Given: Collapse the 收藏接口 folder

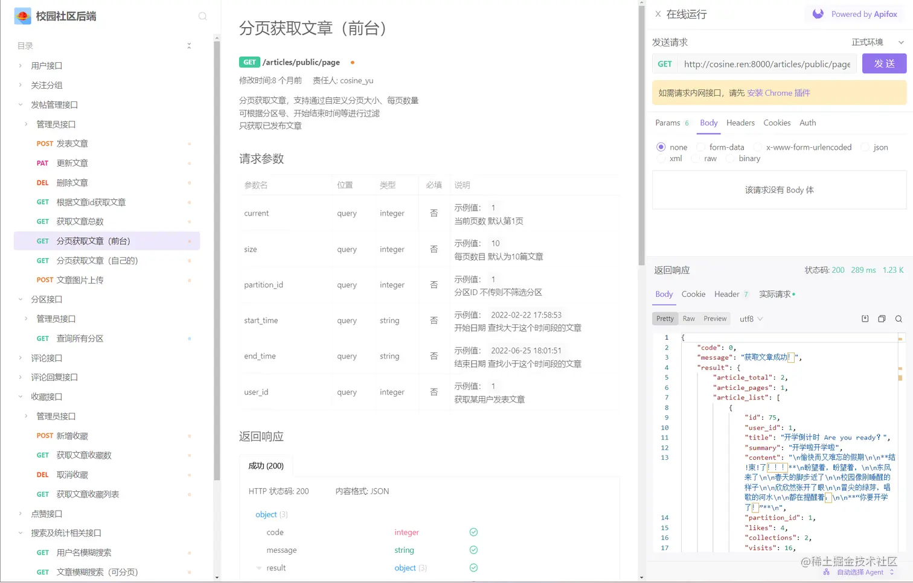Looking at the screenshot, I should pos(20,397).
